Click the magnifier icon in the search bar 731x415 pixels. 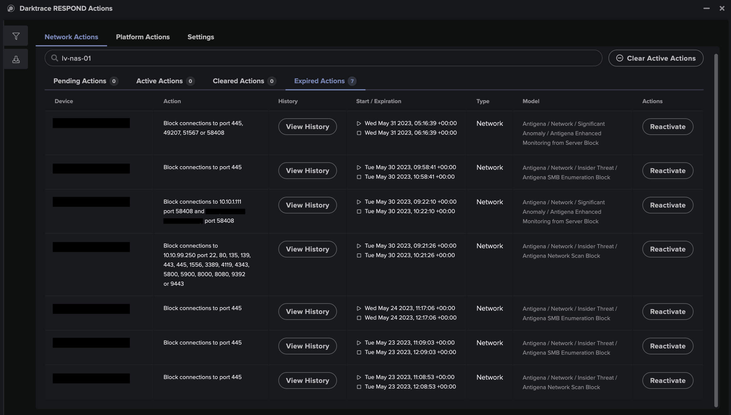tap(55, 58)
